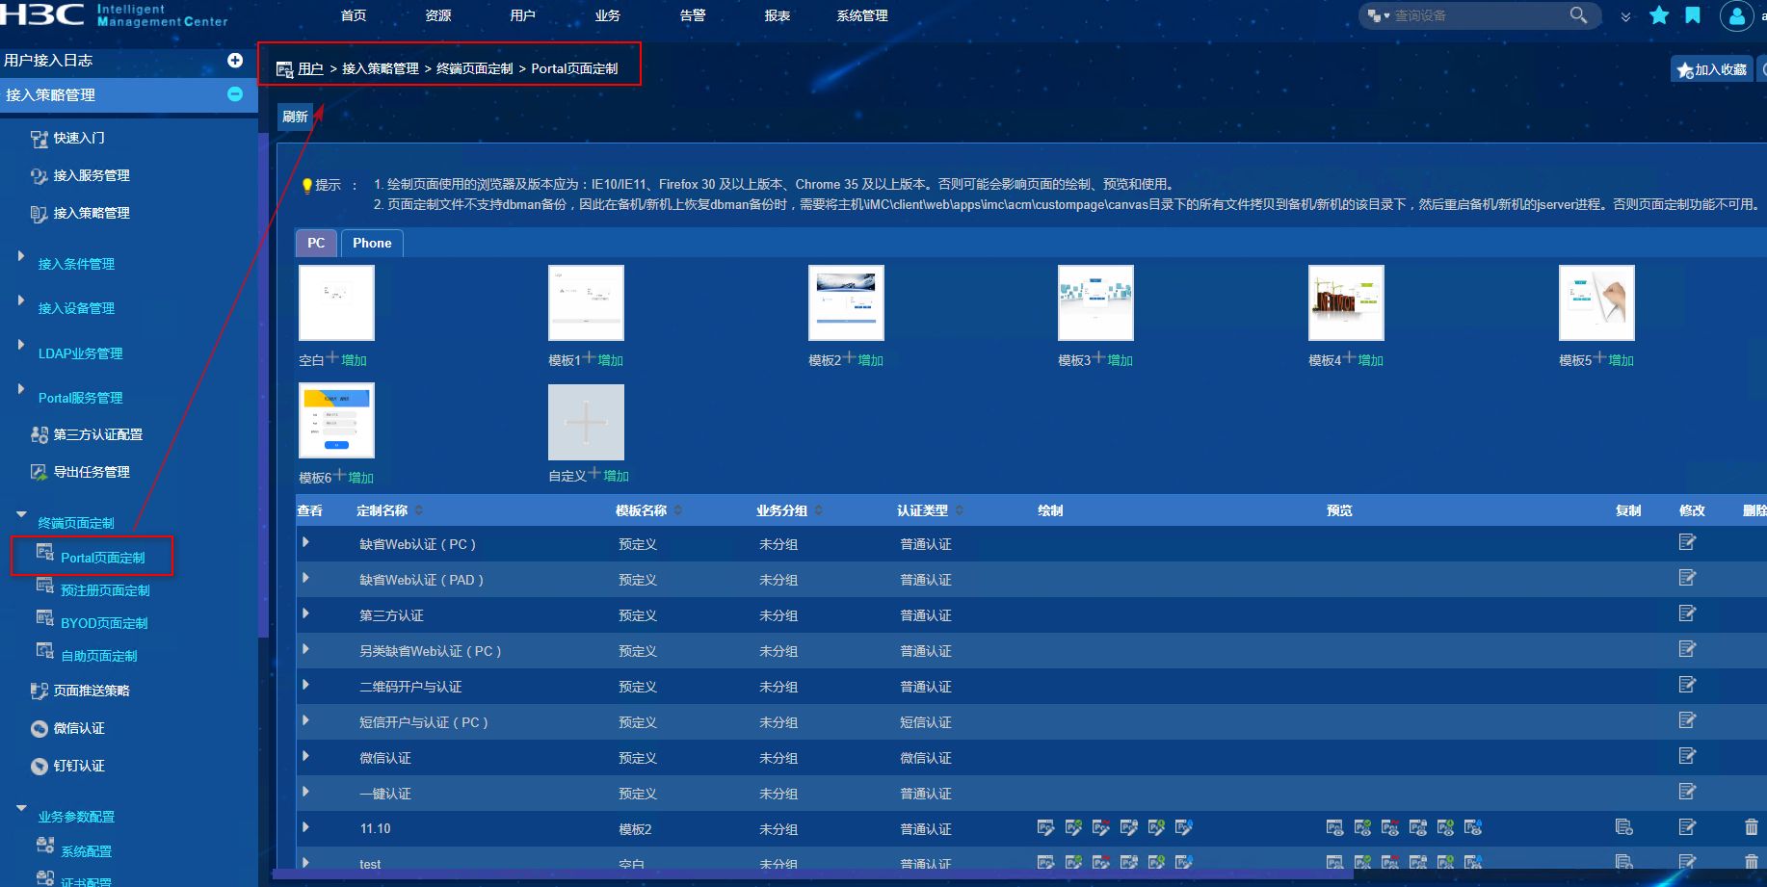Viewport: 1767px width, 887px height.
Task: Click the modify icon in the 11.10 row
Action: point(1687,827)
